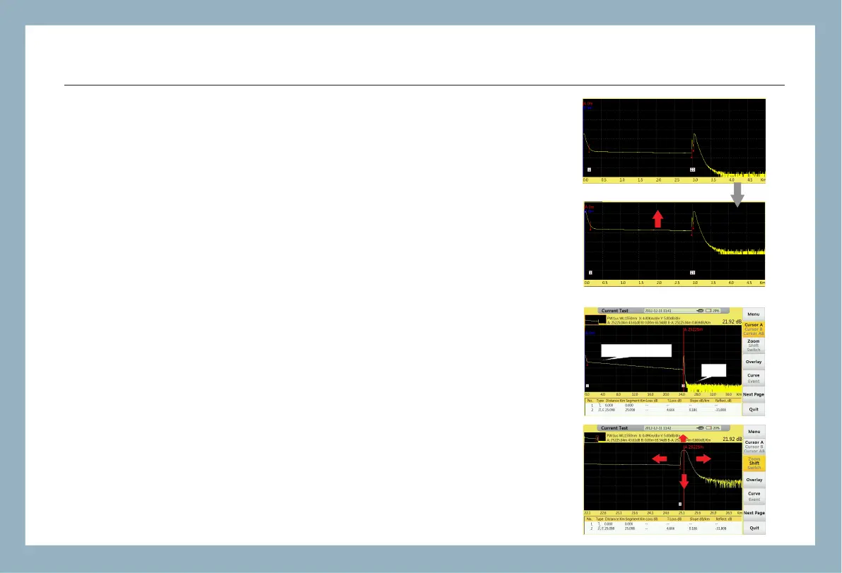Click event row 2 in 11:41 event table

(x=664, y=410)
